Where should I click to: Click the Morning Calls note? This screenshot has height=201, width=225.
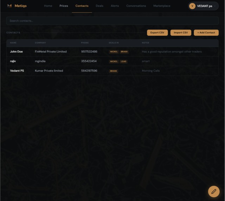151,71
